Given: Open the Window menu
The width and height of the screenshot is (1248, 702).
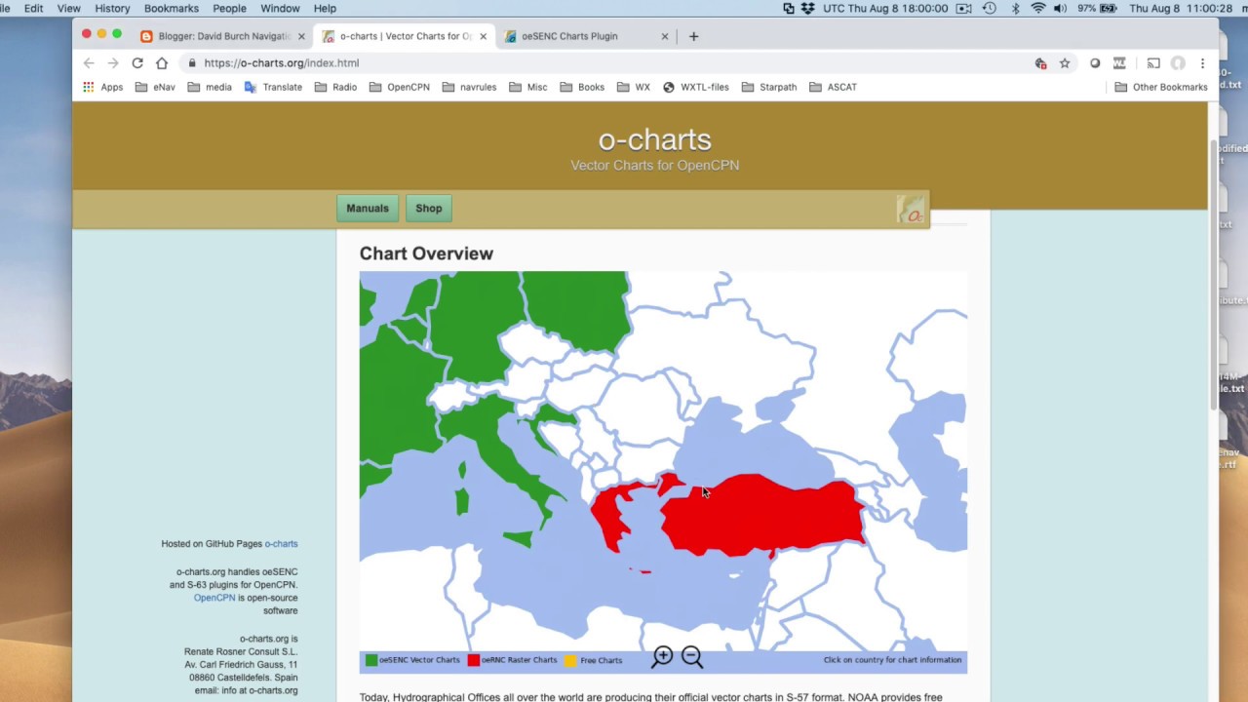Looking at the screenshot, I should 280,8.
